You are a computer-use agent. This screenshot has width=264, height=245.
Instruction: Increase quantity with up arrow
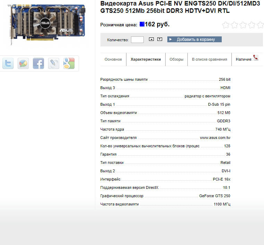[x=151, y=39]
